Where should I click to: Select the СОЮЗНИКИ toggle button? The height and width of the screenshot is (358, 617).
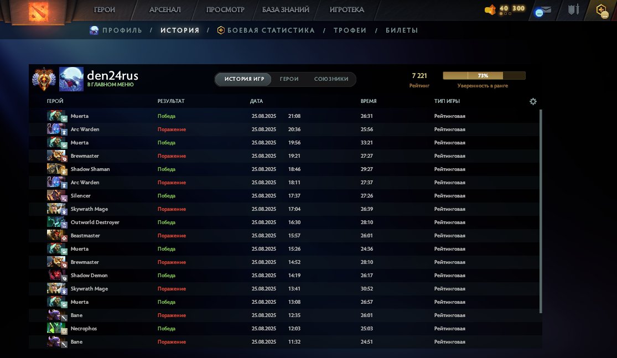[x=331, y=79]
